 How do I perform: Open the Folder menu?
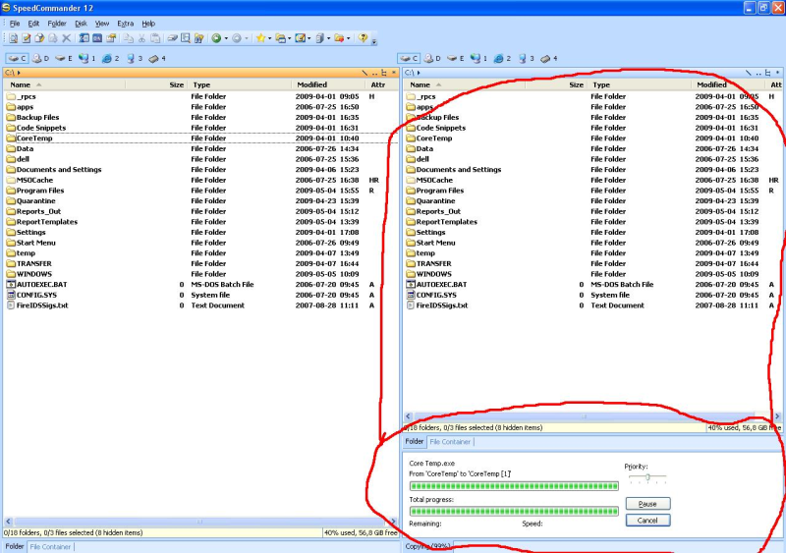(x=57, y=23)
